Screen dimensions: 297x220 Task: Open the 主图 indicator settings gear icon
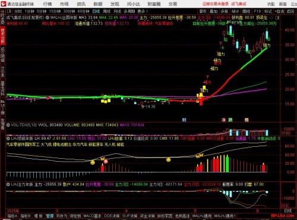(x=48, y=18)
